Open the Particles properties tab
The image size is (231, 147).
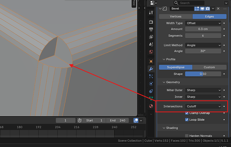tap(151, 76)
